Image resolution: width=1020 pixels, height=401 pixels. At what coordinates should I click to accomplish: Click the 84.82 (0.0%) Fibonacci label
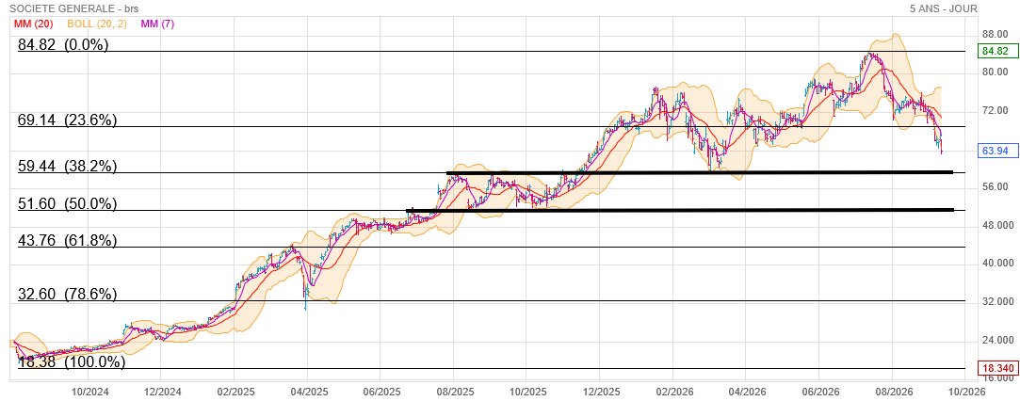tap(63, 45)
